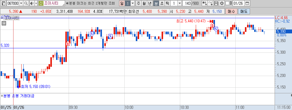Save chart with the floppy disk icon
Screen dimensions: 292x110
[216, 3]
